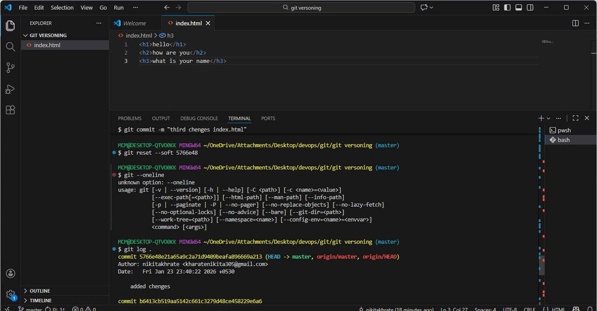Expand the OUTLINE section
Image resolution: width=597 pixels, height=311 pixels.
[64, 291]
